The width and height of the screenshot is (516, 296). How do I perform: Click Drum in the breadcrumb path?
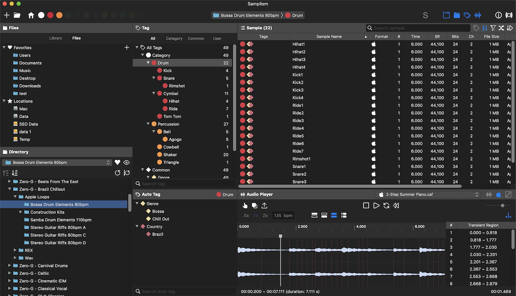[294, 15]
